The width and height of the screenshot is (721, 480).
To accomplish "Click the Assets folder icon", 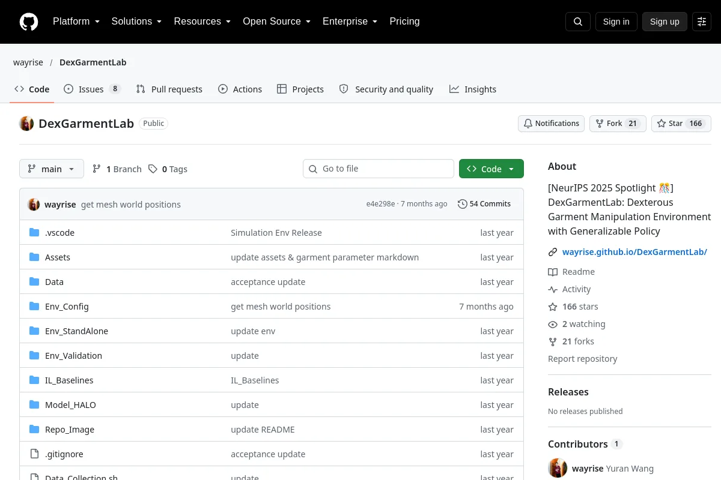I will click(34, 257).
